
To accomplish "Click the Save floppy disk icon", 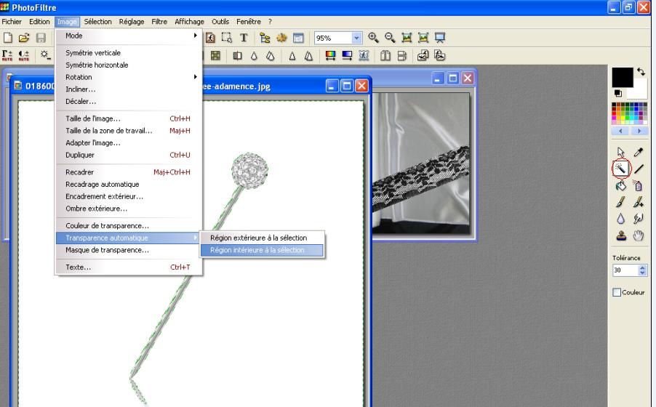I will pyautogui.click(x=41, y=38).
